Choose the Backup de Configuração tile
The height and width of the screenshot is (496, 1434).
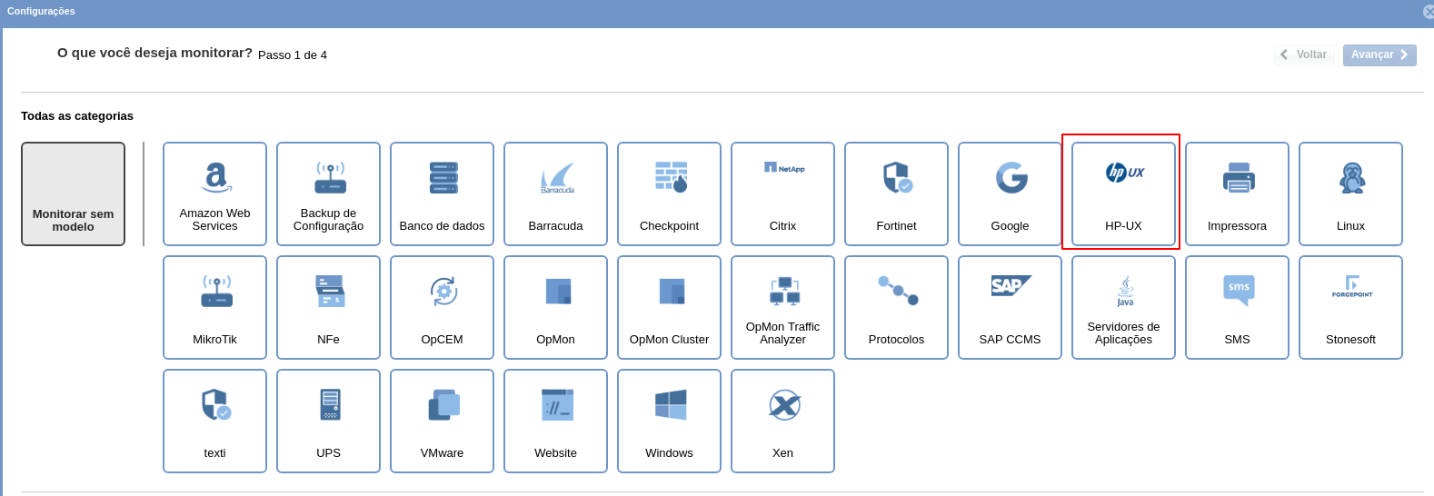coord(328,193)
